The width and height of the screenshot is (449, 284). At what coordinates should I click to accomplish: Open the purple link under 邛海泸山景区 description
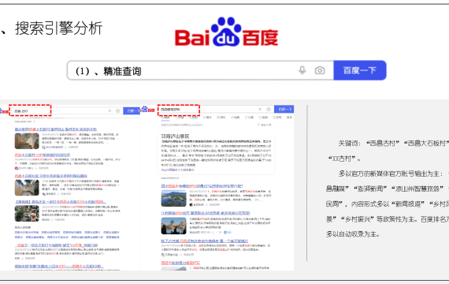(x=178, y=170)
